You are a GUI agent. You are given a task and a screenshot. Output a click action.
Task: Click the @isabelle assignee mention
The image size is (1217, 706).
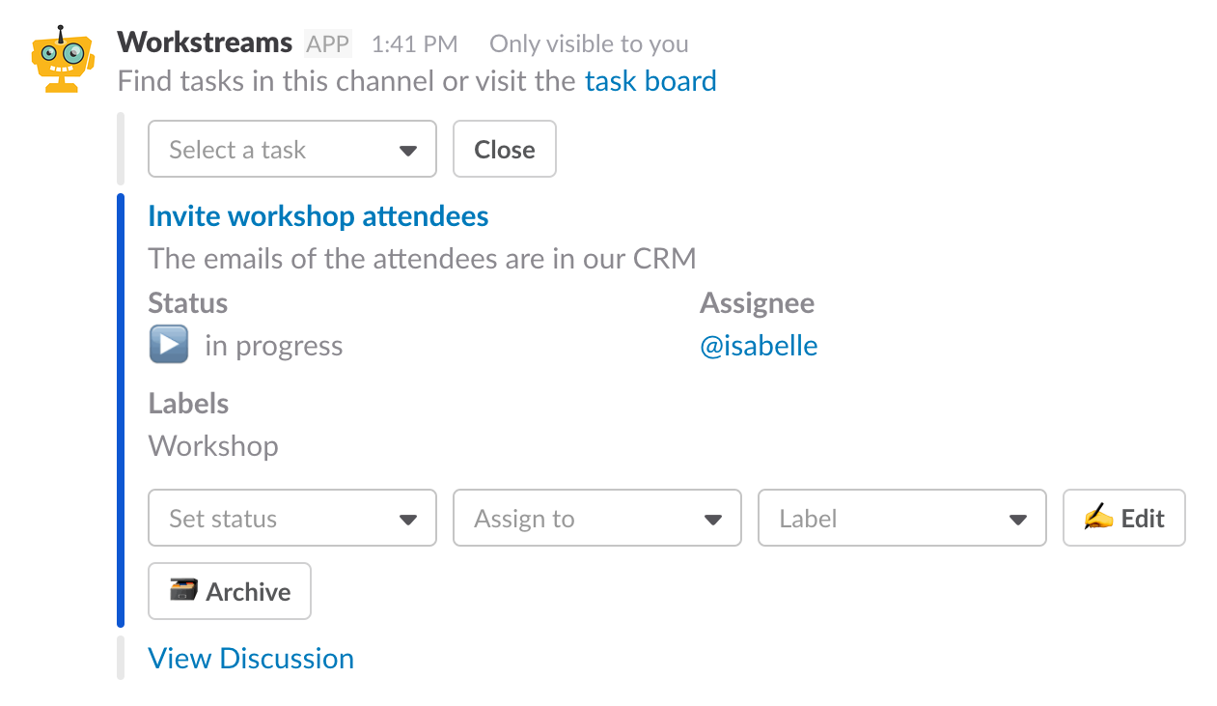pos(759,346)
